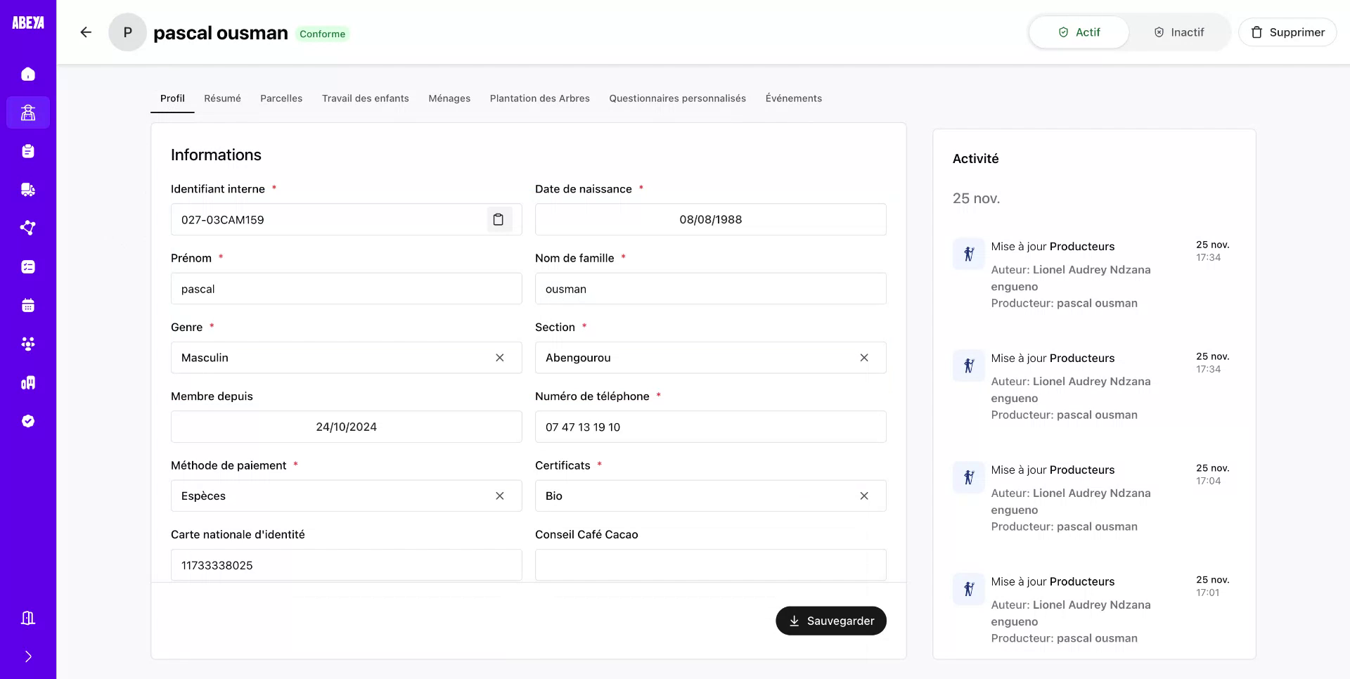This screenshot has height=679, width=1350.
Task: Open the home dashboard in sidebar
Action: click(28, 74)
